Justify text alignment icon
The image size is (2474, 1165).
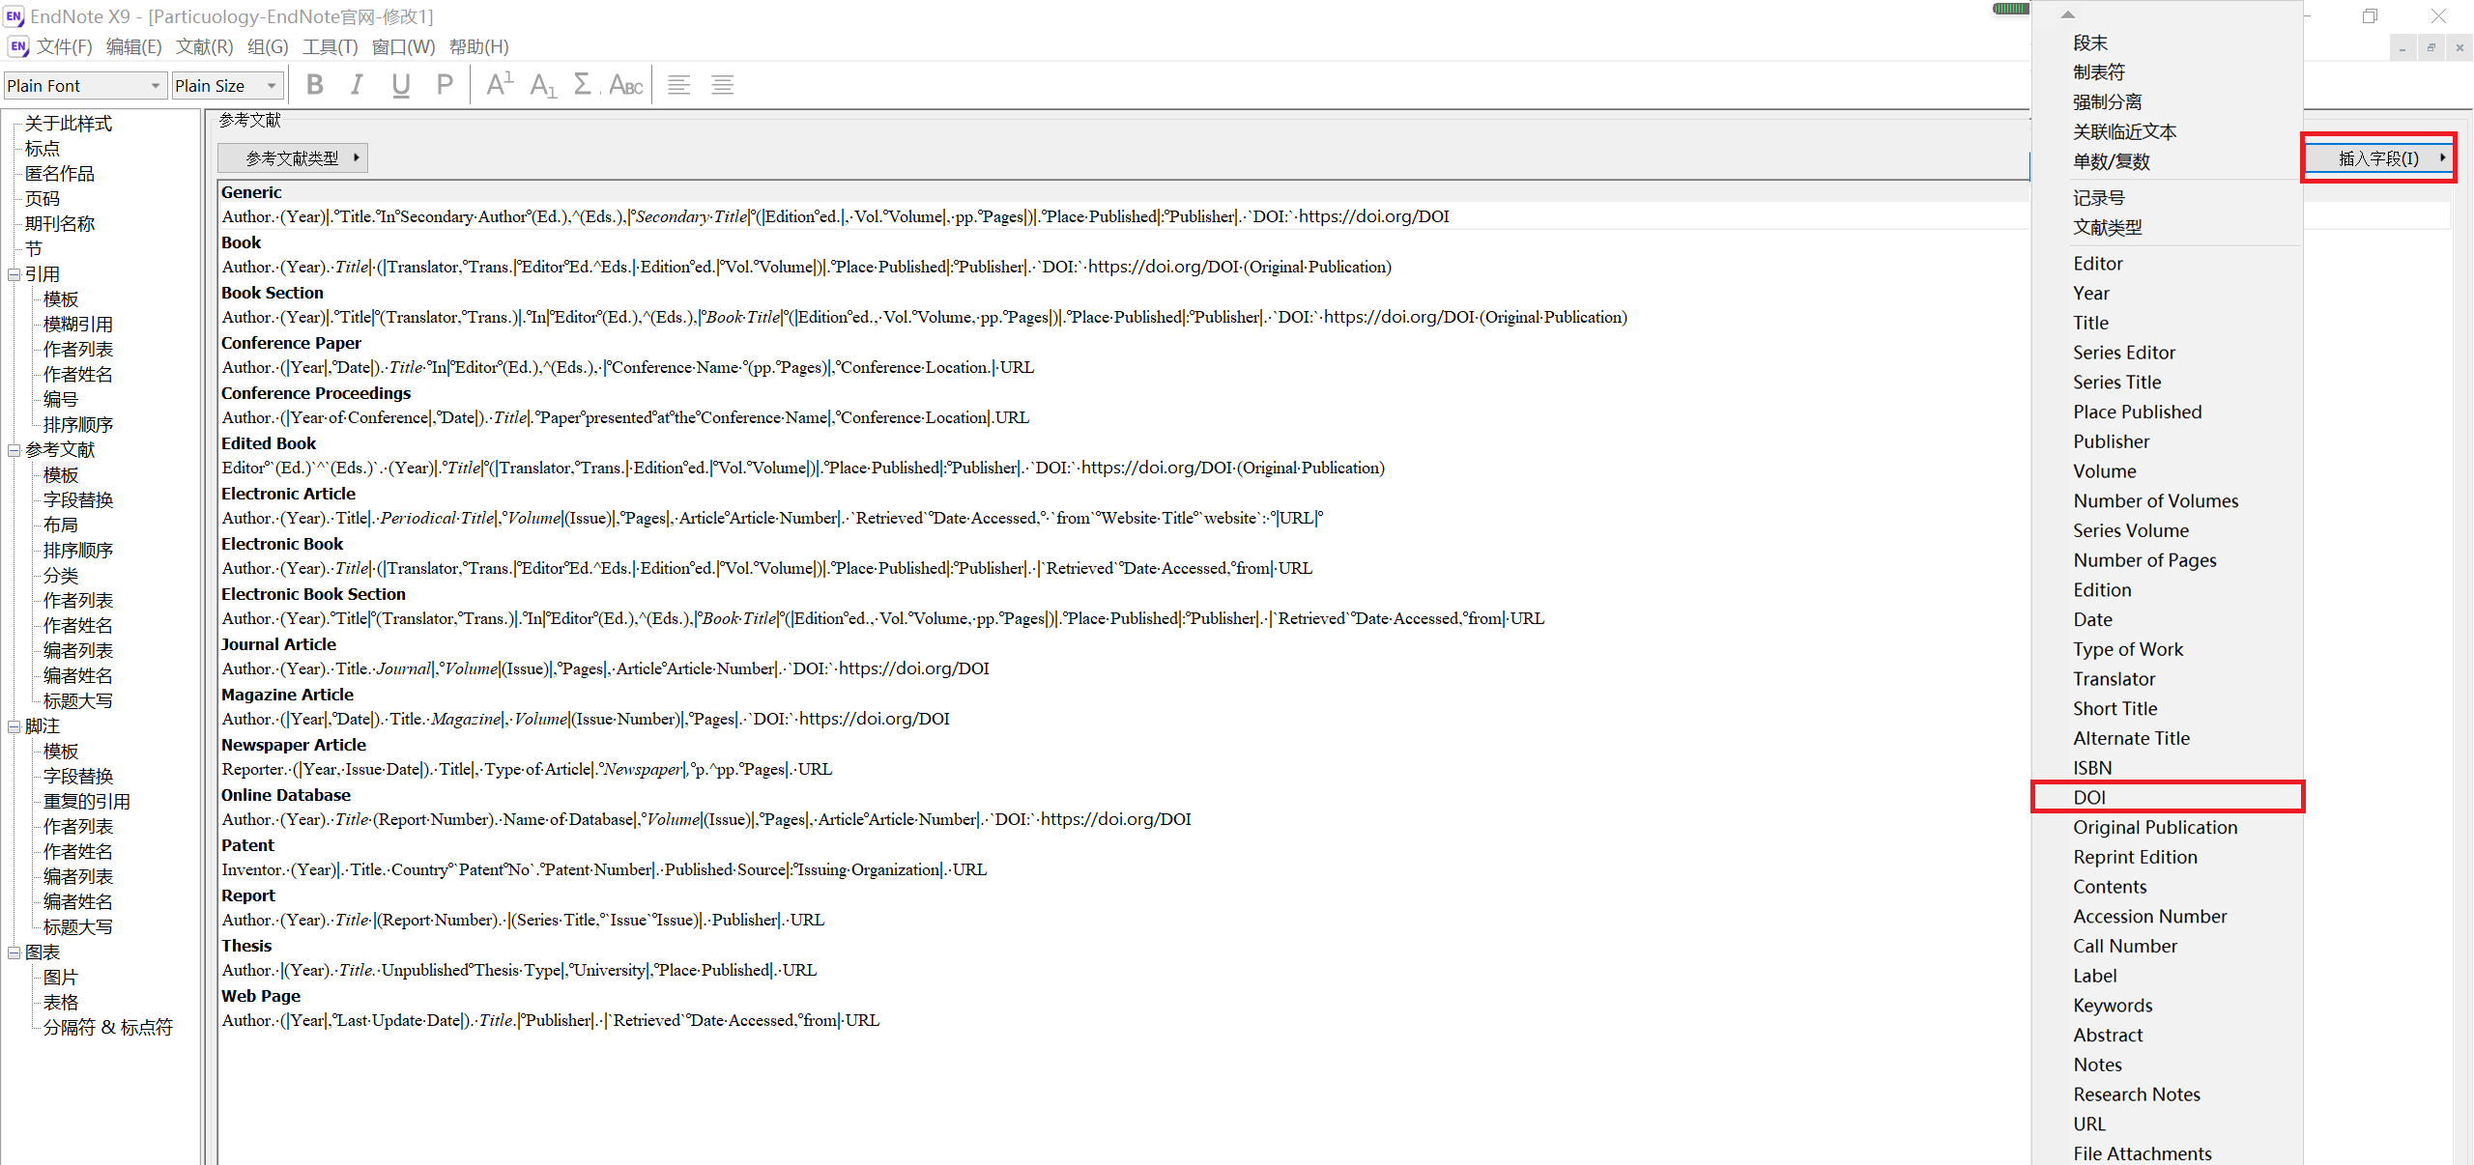tap(723, 85)
